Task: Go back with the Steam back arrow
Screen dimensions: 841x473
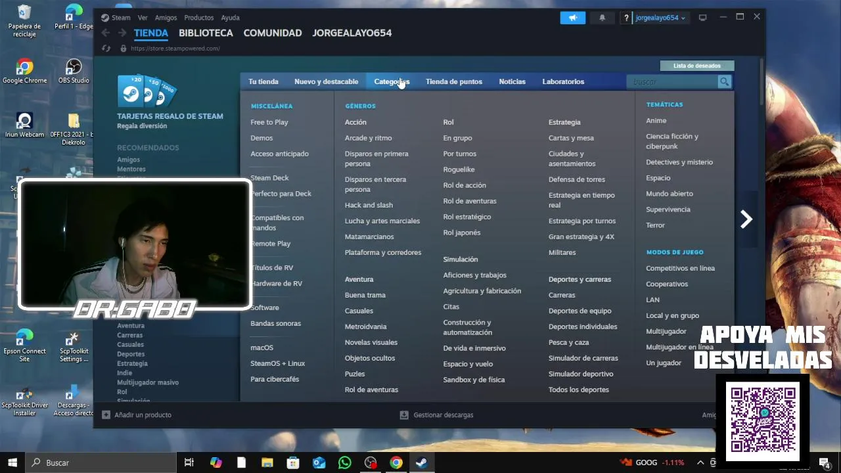Action: coord(106,33)
